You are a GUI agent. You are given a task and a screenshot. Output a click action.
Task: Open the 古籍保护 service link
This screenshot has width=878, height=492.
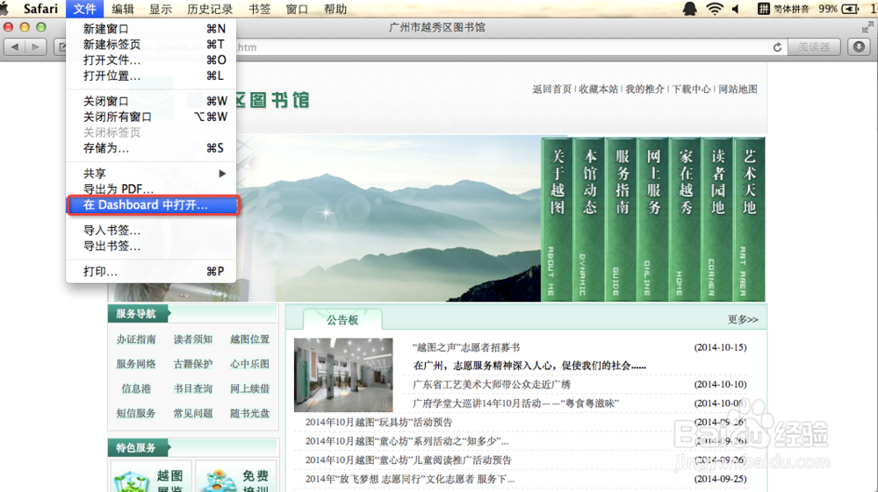pos(192,364)
